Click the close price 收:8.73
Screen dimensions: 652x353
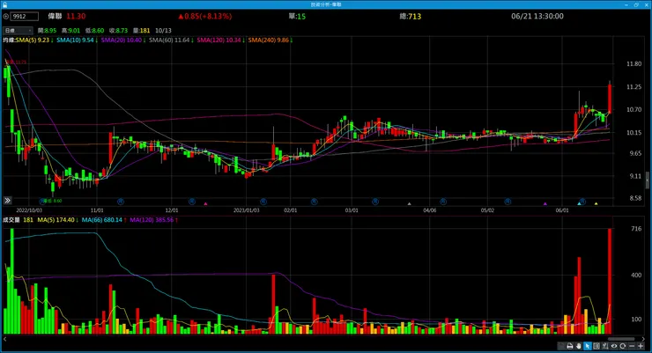119,30
